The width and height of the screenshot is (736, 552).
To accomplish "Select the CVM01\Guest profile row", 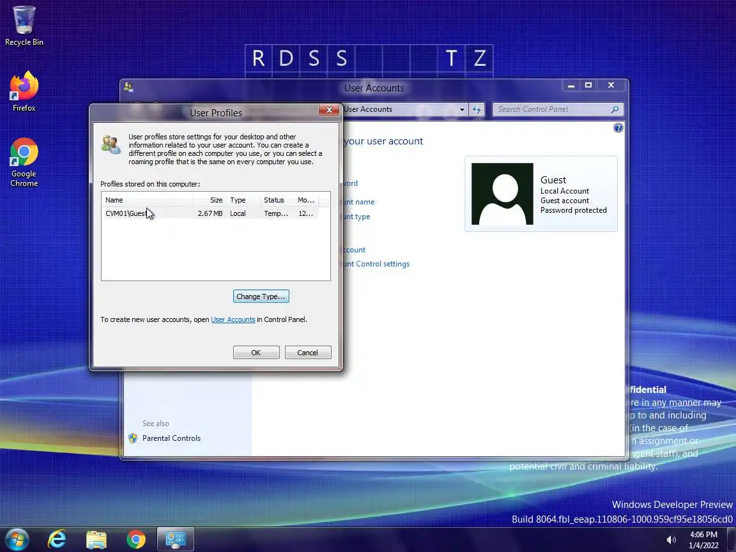I will (210, 213).
